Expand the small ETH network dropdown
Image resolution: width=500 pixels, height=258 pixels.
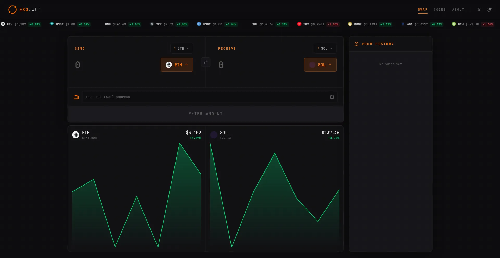(x=182, y=49)
